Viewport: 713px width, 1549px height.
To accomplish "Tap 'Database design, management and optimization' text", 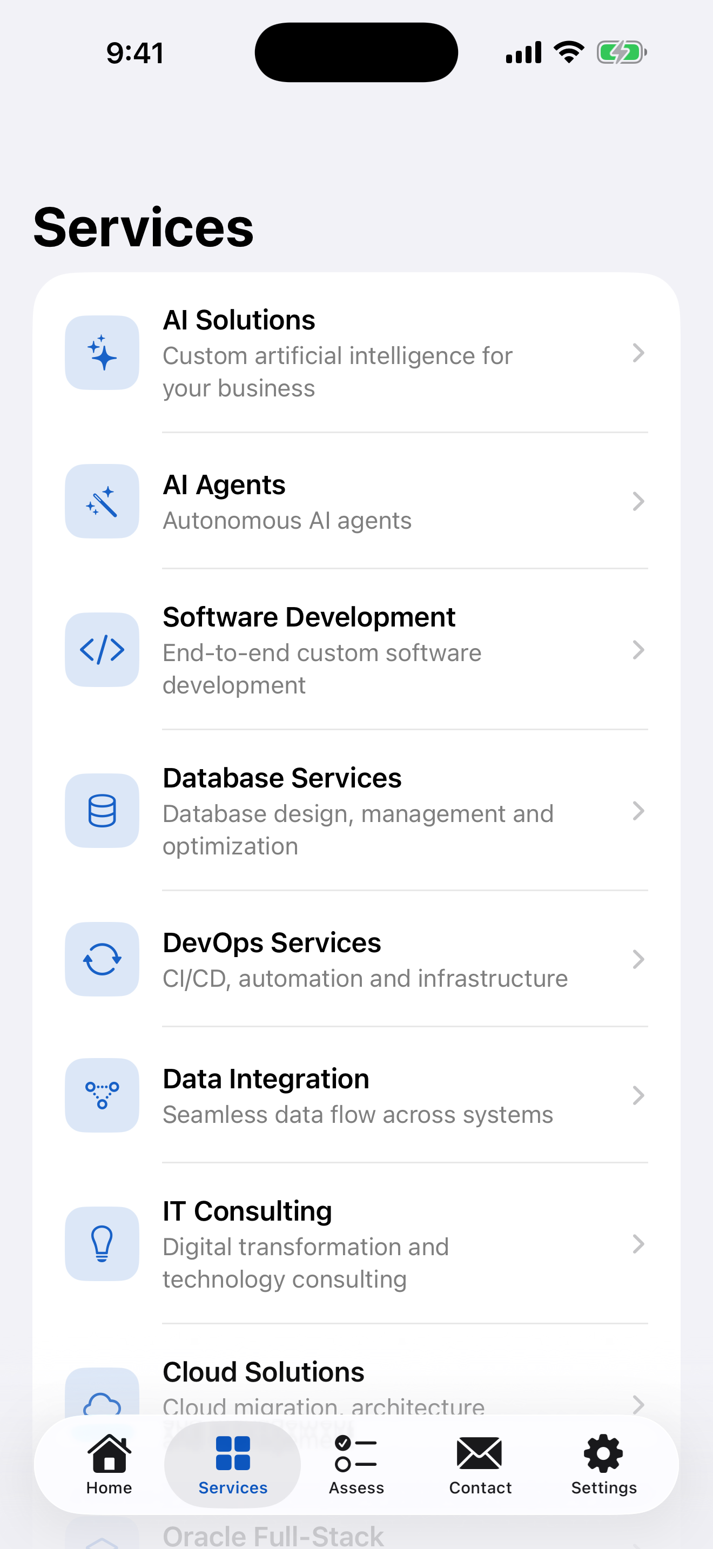I will click(x=358, y=830).
